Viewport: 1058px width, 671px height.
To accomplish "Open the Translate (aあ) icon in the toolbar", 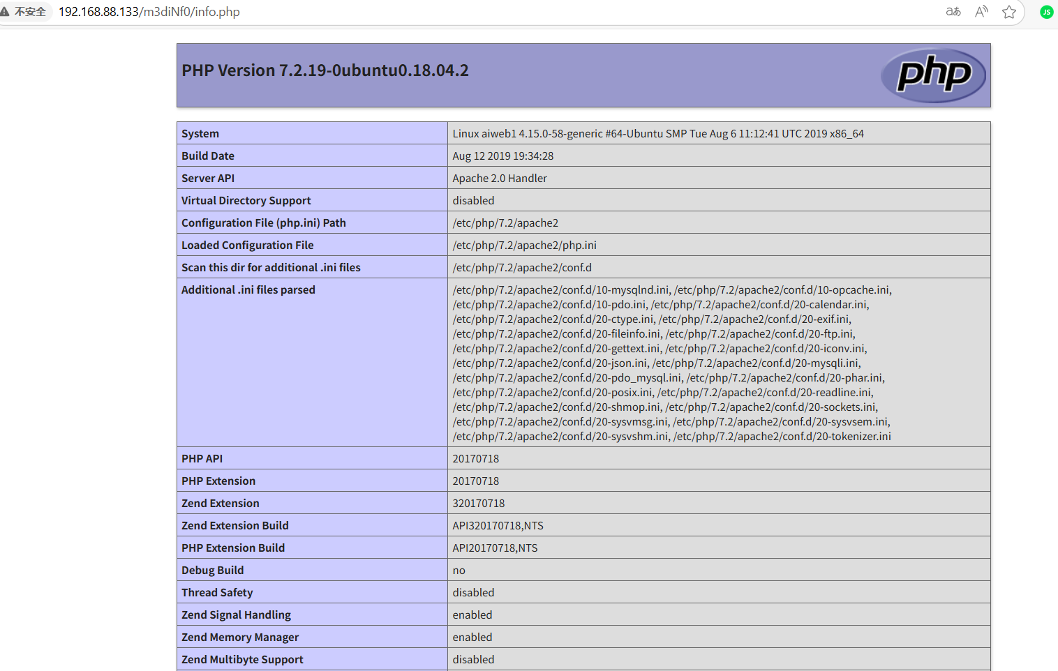I will coord(953,12).
